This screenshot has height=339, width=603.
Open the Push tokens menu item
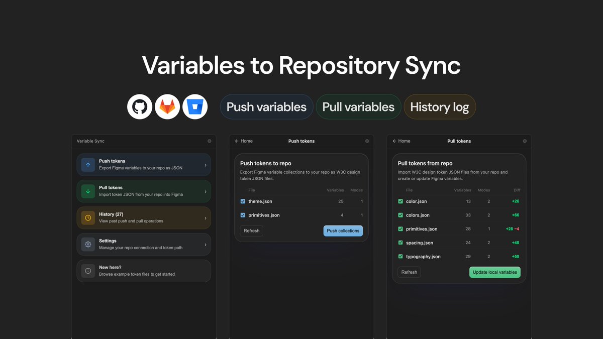[144, 165]
